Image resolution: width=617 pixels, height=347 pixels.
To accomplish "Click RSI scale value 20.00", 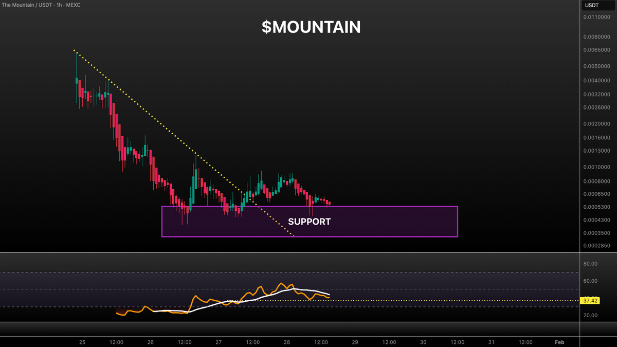I will click(x=590, y=315).
